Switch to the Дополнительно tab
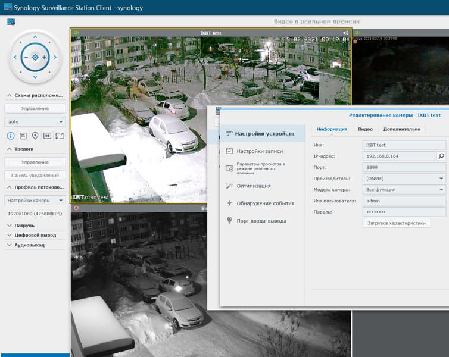 pyautogui.click(x=401, y=129)
